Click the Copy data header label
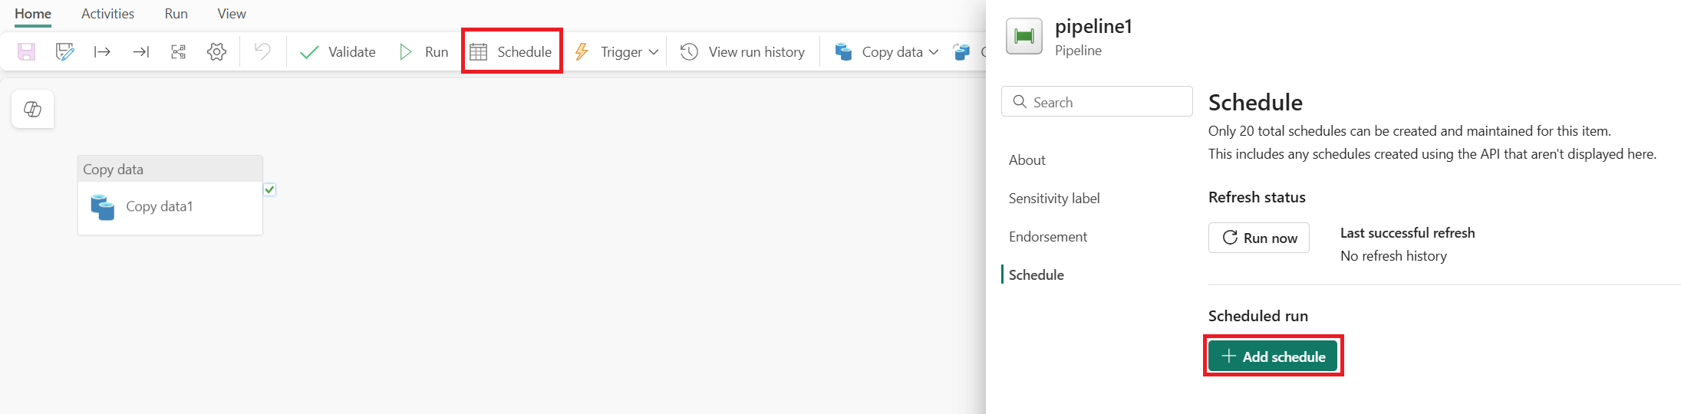Viewport: 1681px width, 414px height. click(113, 169)
